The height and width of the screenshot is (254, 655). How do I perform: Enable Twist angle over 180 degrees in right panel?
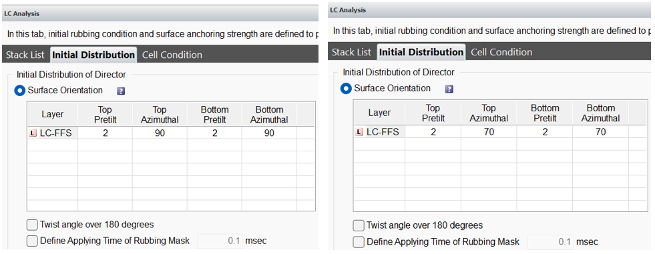(x=358, y=225)
